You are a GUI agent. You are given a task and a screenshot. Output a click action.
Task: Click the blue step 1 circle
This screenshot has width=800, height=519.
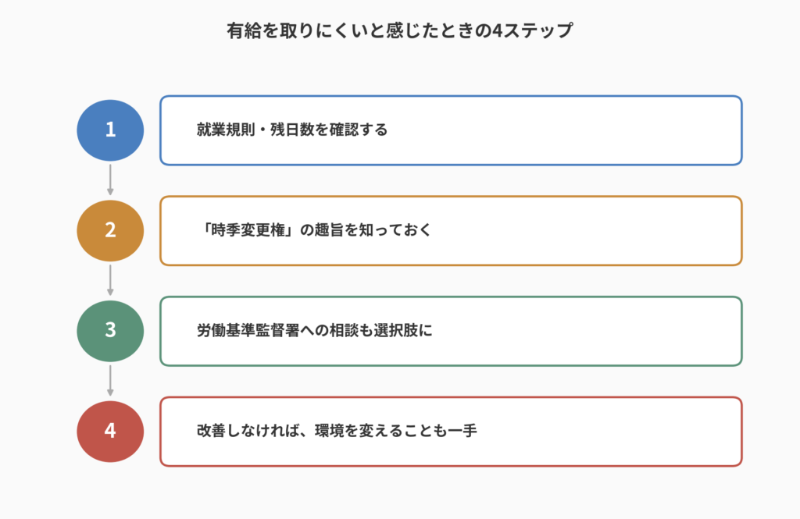coord(110,130)
